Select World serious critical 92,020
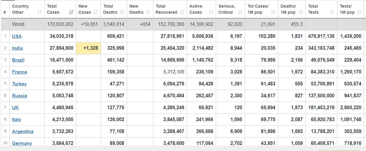 235,24
